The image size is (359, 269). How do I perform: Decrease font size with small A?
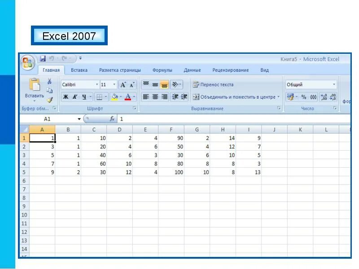click(x=132, y=85)
